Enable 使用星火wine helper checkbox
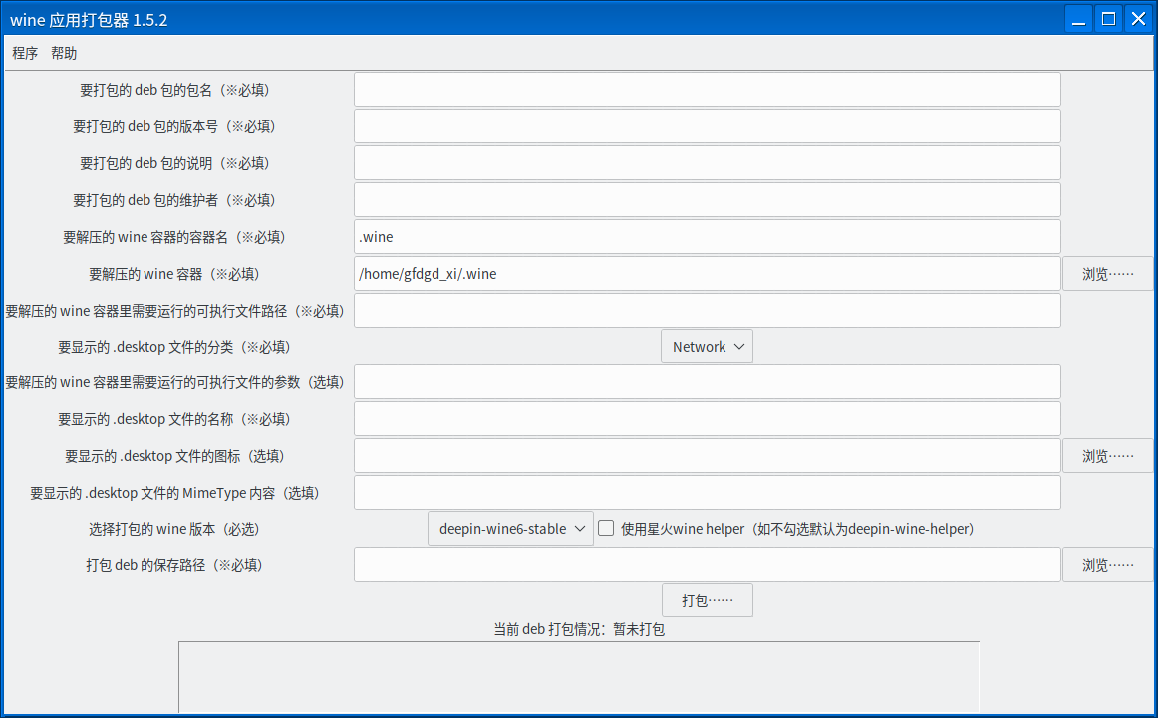 pyautogui.click(x=606, y=529)
